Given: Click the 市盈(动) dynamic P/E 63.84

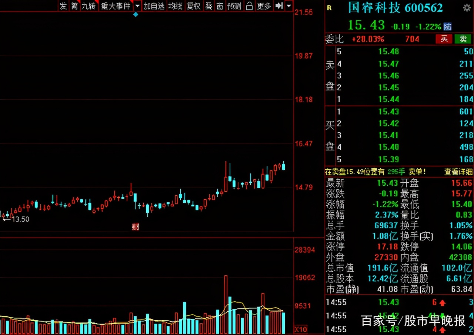Looking at the screenshot, I should click(x=461, y=289).
